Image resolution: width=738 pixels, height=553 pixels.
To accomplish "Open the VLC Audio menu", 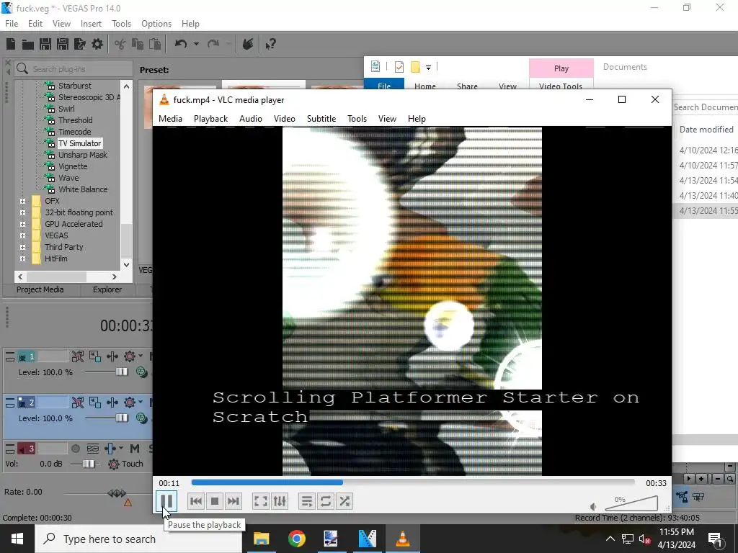I will pos(250,119).
